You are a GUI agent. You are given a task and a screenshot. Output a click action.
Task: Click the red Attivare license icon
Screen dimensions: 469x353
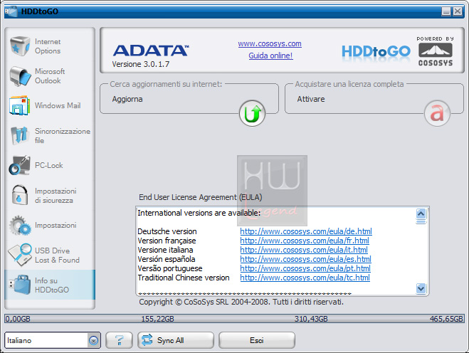[437, 113]
